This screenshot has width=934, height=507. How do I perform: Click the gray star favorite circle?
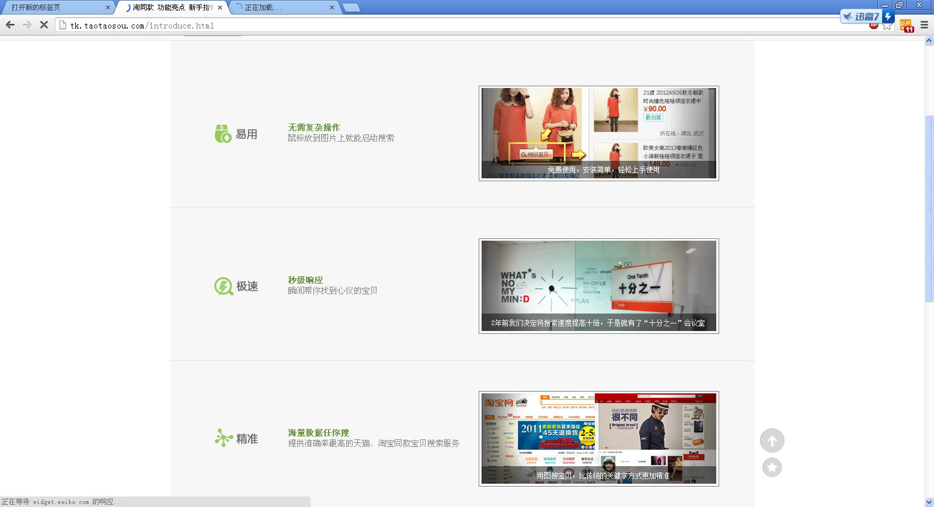tap(772, 467)
